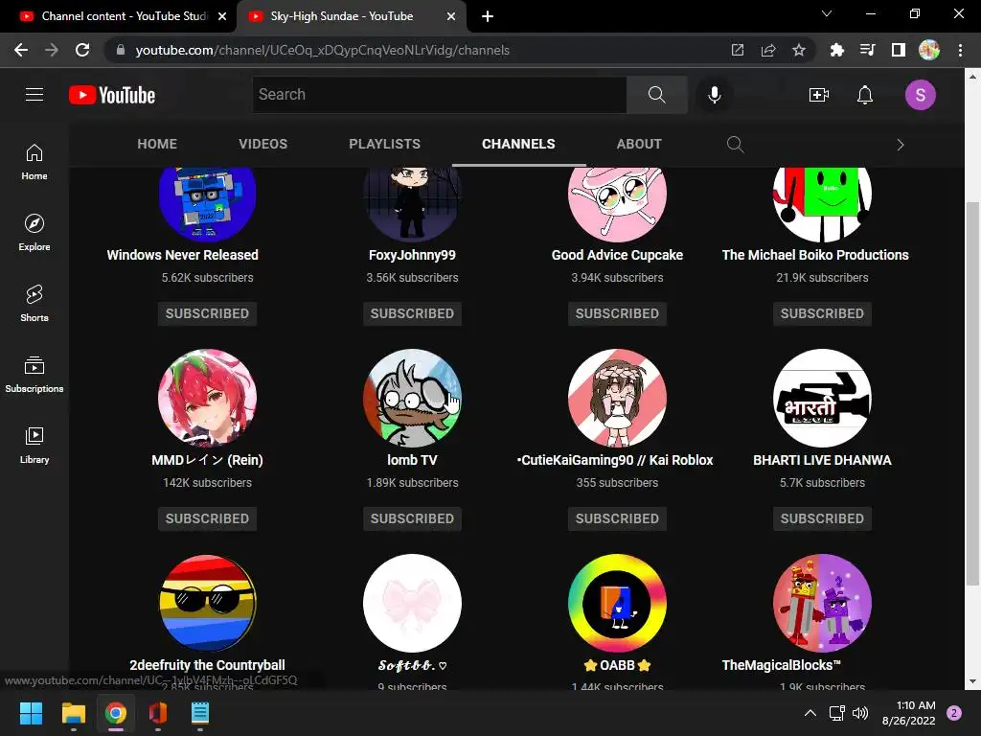Switch to the HOME channel tab
Screen dimensions: 981x736
157,144
